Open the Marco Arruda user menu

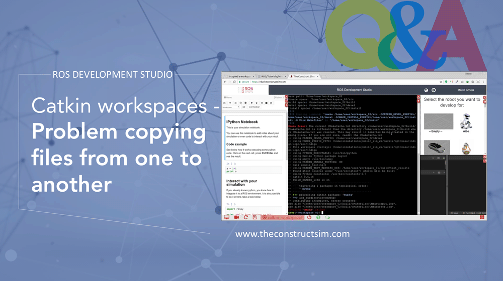(x=465, y=90)
